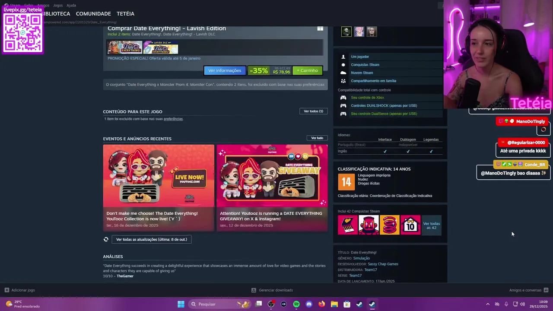Click the Conquistas Steam gear icon
The image size is (553, 311).
pyautogui.click(x=343, y=65)
